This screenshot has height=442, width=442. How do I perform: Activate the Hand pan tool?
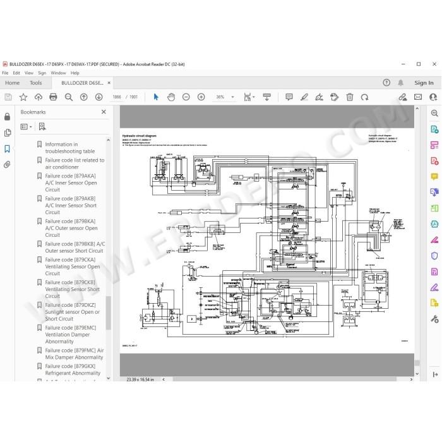(171, 97)
